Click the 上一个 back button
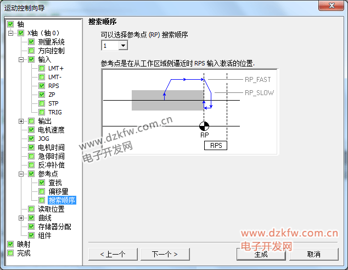The image size is (348, 270). point(113,254)
